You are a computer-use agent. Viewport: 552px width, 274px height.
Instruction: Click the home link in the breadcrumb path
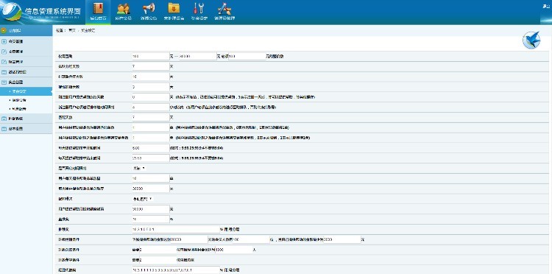(x=72, y=31)
